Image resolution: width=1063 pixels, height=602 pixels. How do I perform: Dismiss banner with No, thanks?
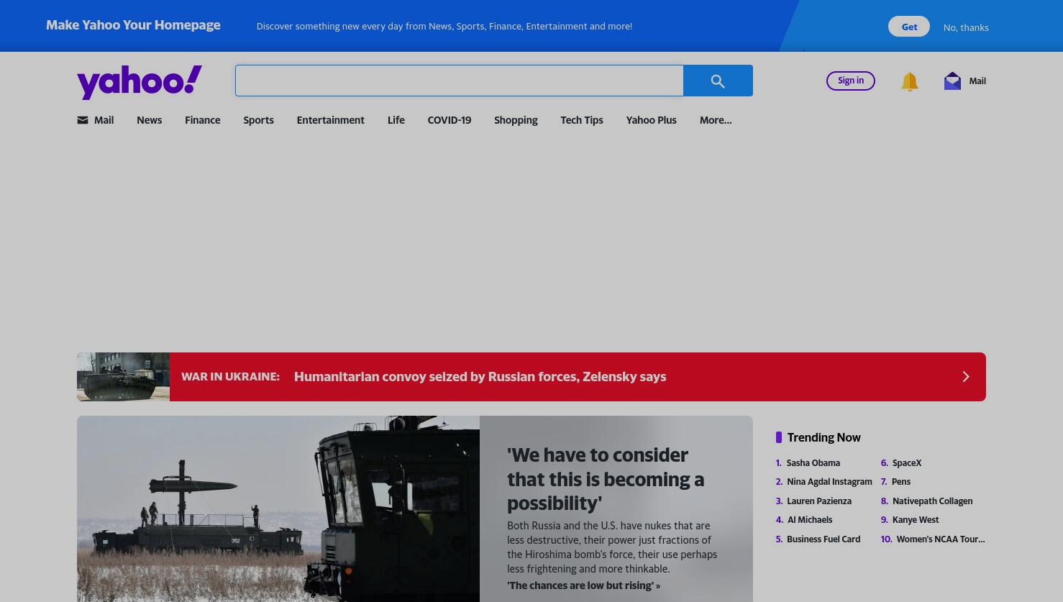pyautogui.click(x=966, y=27)
